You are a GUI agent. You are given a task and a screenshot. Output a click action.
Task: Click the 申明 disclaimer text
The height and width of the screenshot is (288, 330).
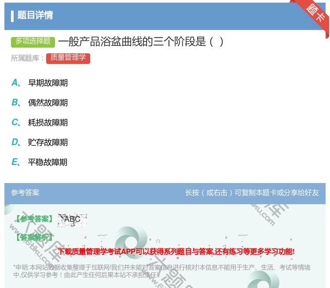tap(161, 271)
